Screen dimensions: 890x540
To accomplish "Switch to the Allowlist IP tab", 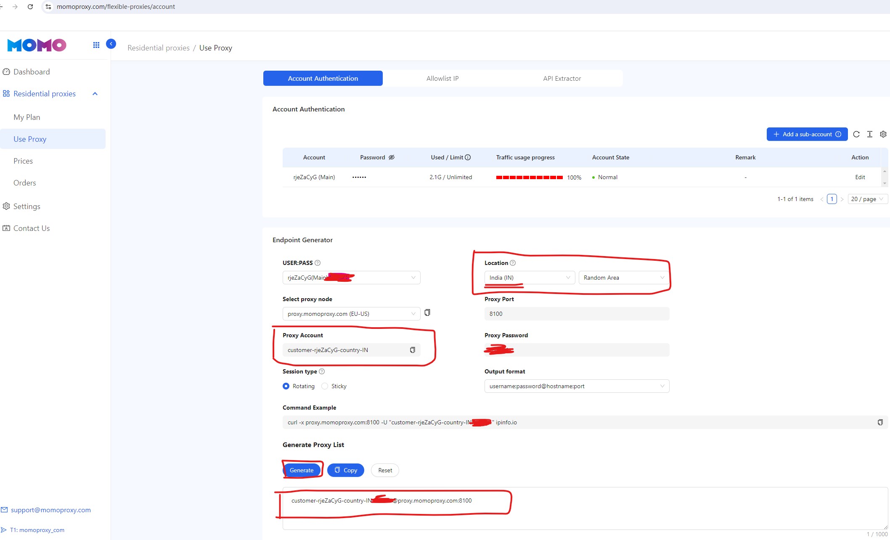I will (442, 78).
